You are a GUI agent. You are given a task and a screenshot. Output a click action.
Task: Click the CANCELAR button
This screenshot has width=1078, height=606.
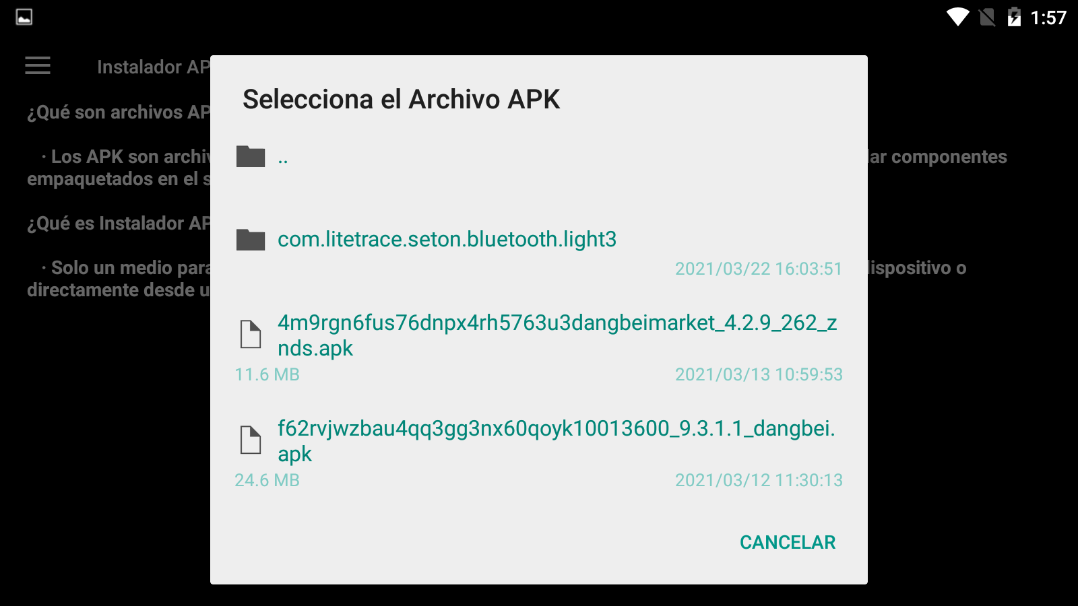tap(787, 542)
